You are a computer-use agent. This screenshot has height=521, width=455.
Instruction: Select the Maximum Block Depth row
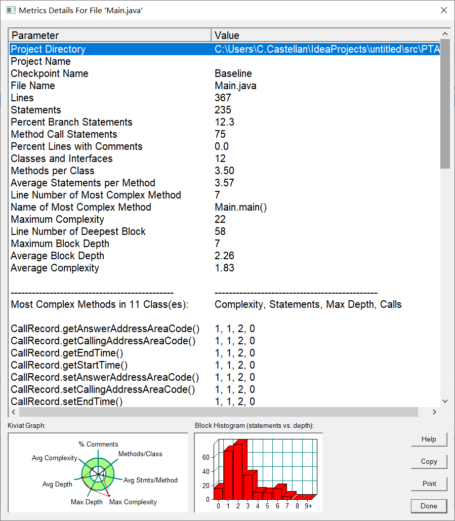point(225,244)
